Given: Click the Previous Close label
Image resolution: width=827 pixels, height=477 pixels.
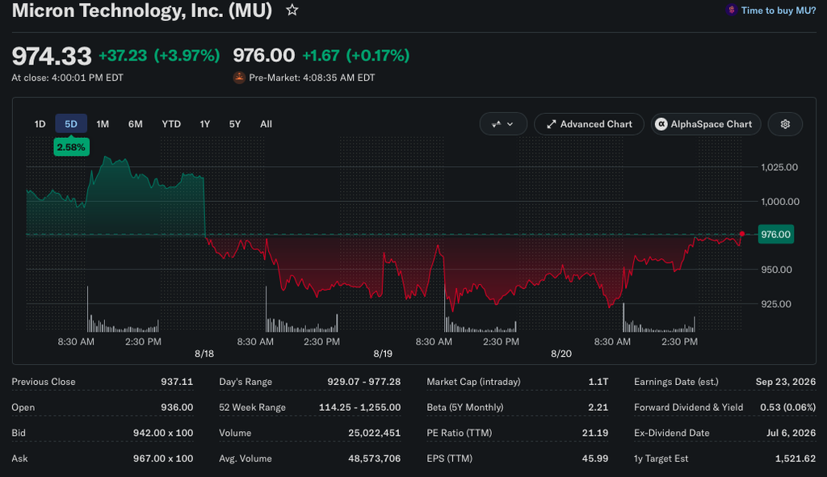Looking at the screenshot, I should tap(44, 382).
